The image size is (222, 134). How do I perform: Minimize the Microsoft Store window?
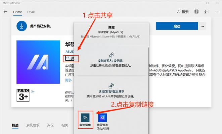coord(198,3)
